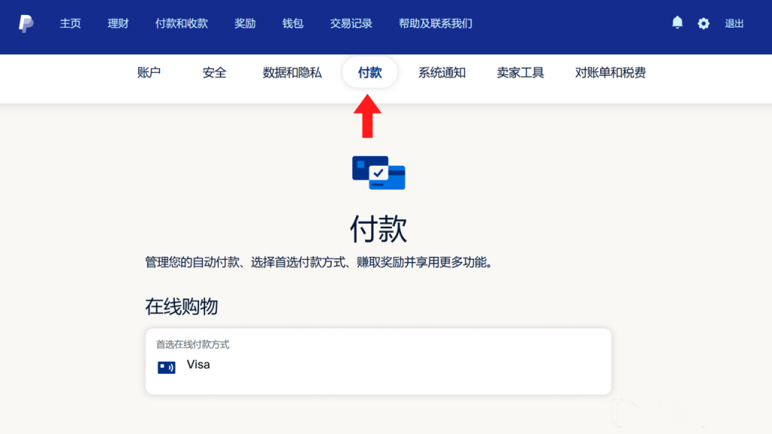Switch to the 卖家工具 tab
772x434 pixels.
(520, 73)
